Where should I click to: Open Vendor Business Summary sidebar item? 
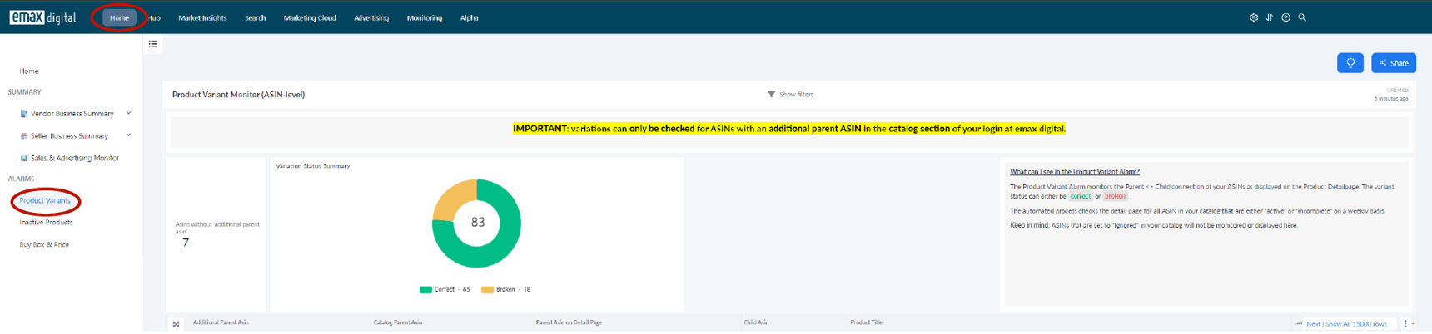(x=72, y=114)
